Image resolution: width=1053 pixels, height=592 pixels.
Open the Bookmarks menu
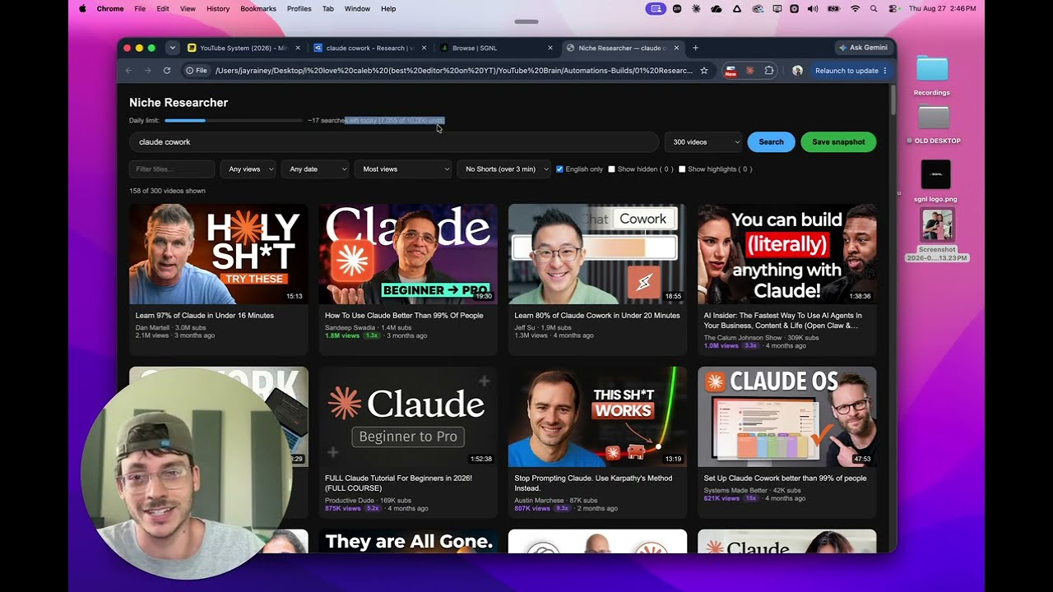[x=258, y=8]
